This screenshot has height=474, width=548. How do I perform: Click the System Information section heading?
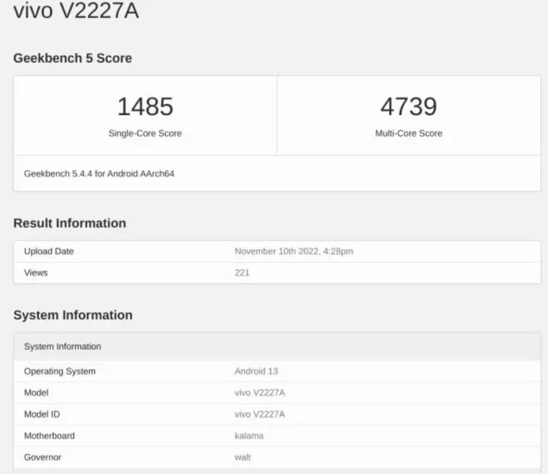coord(73,315)
